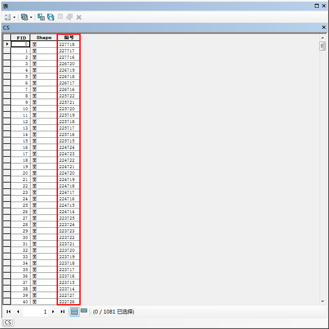The image size is (329, 329).
Task: Click the cell 227716
Action: pos(69,57)
